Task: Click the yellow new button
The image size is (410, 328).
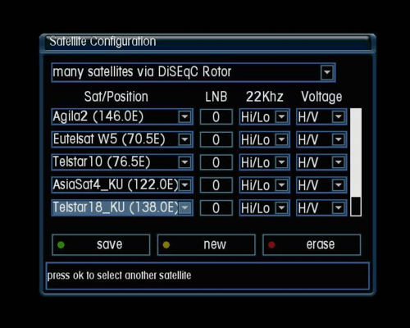Action: pos(207,245)
